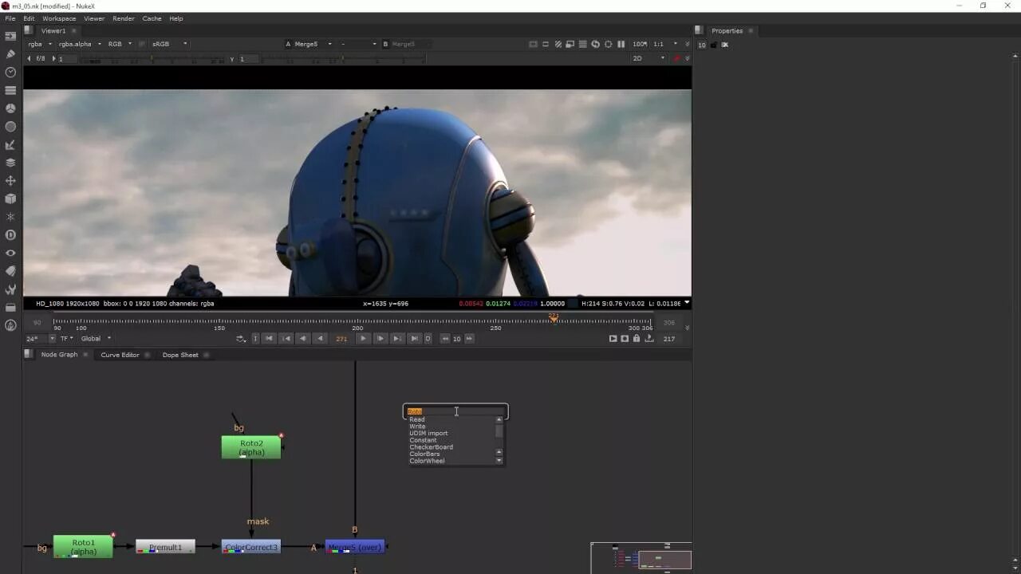Open the Transform nodes toolbar icon
Screen dimensions: 1021x574
10,181
